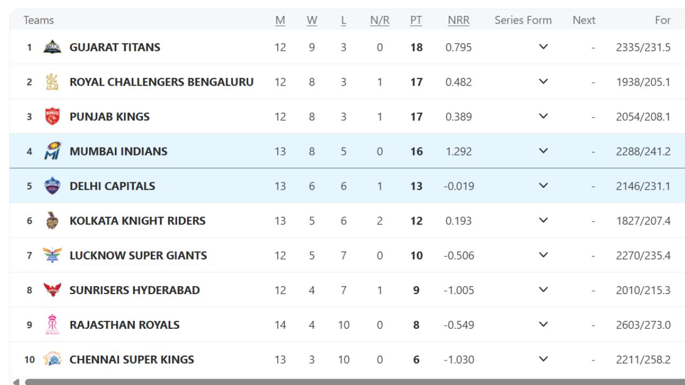
Task: Click the Sunrisers Hyderabad team logo
Action: click(52, 290)
